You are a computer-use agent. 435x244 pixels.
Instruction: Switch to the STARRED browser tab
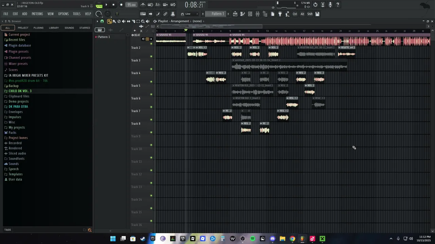tap(85, 28)
